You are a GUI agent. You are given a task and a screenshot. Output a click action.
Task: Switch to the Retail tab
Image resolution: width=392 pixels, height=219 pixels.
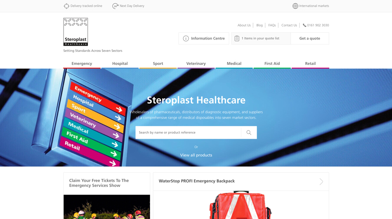coord(310,64)
